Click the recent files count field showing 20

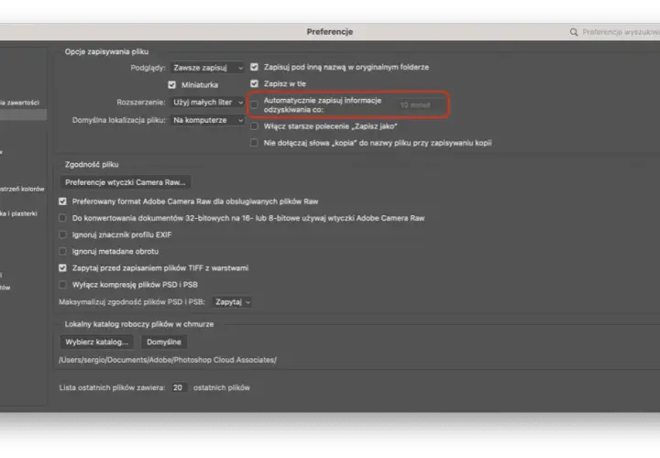(179, 387)
